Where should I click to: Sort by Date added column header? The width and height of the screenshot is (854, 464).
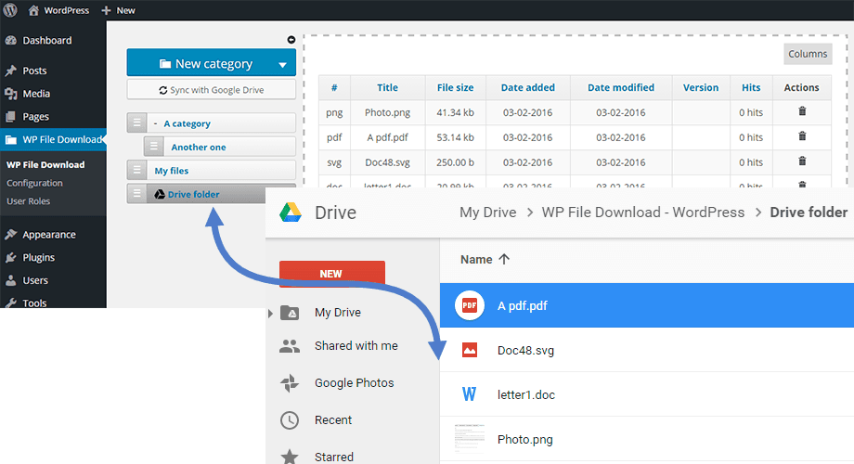click(x=528, y=87)
